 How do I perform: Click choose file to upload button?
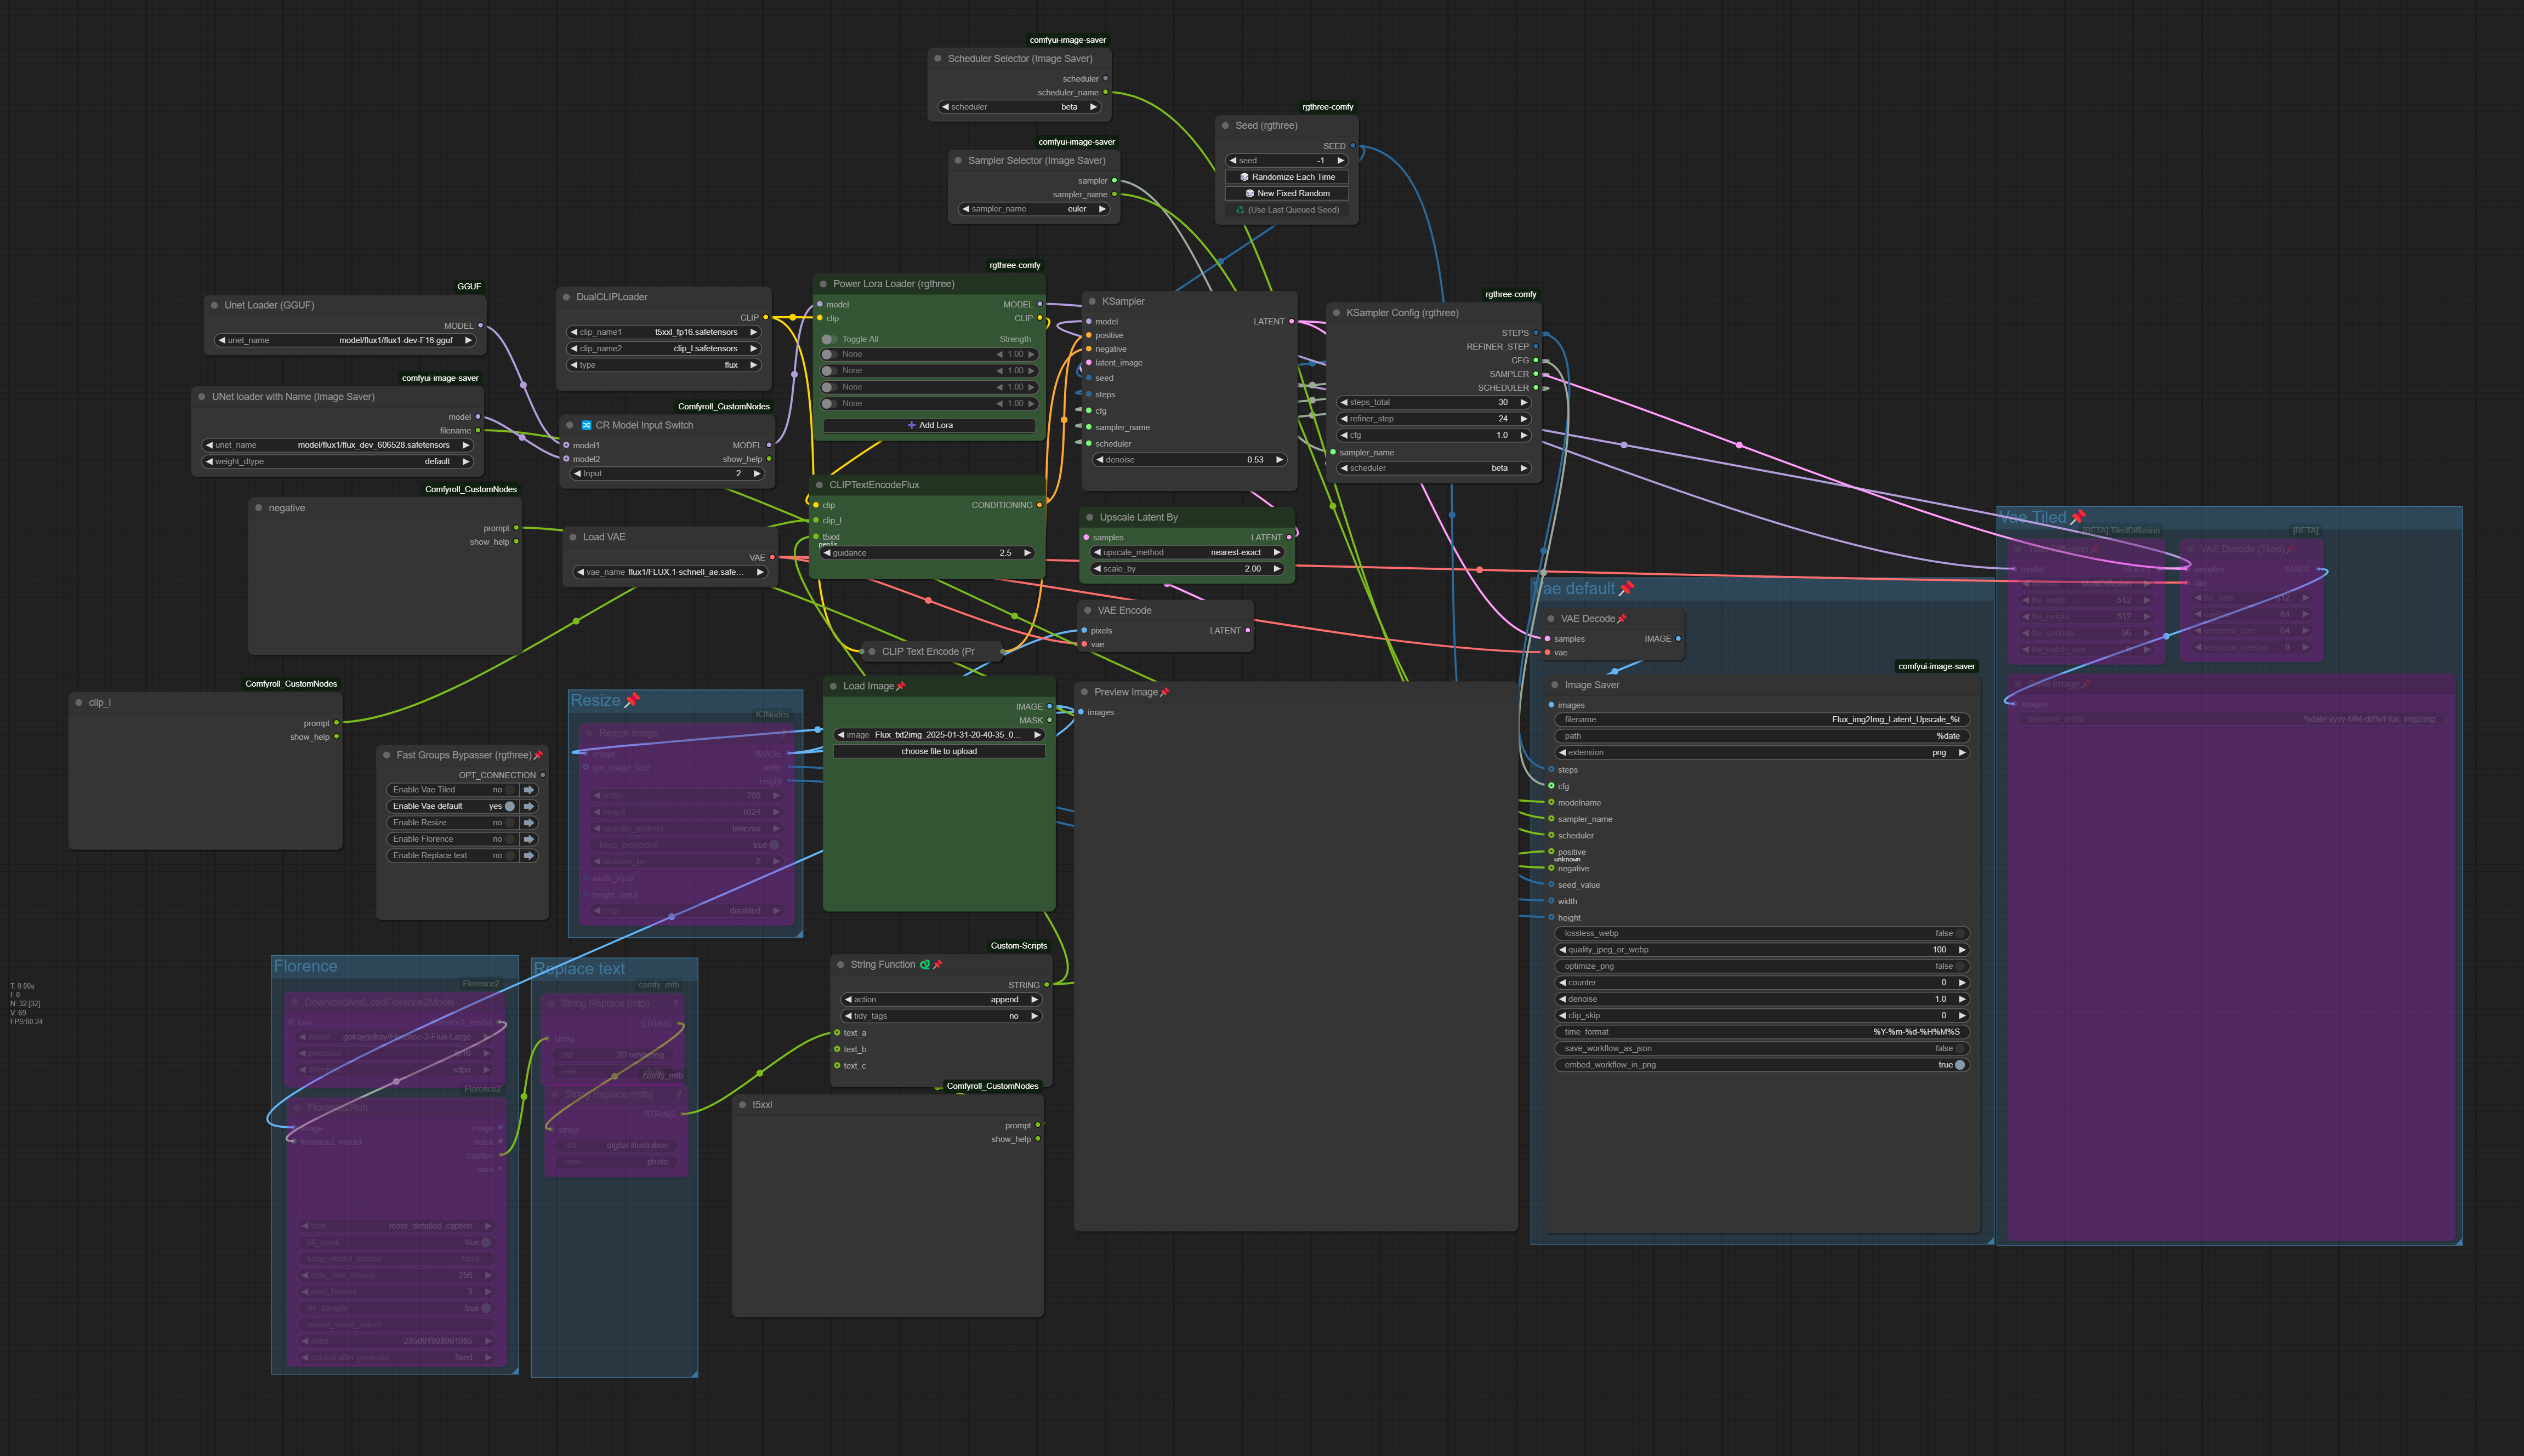click(x=939, y=751)
